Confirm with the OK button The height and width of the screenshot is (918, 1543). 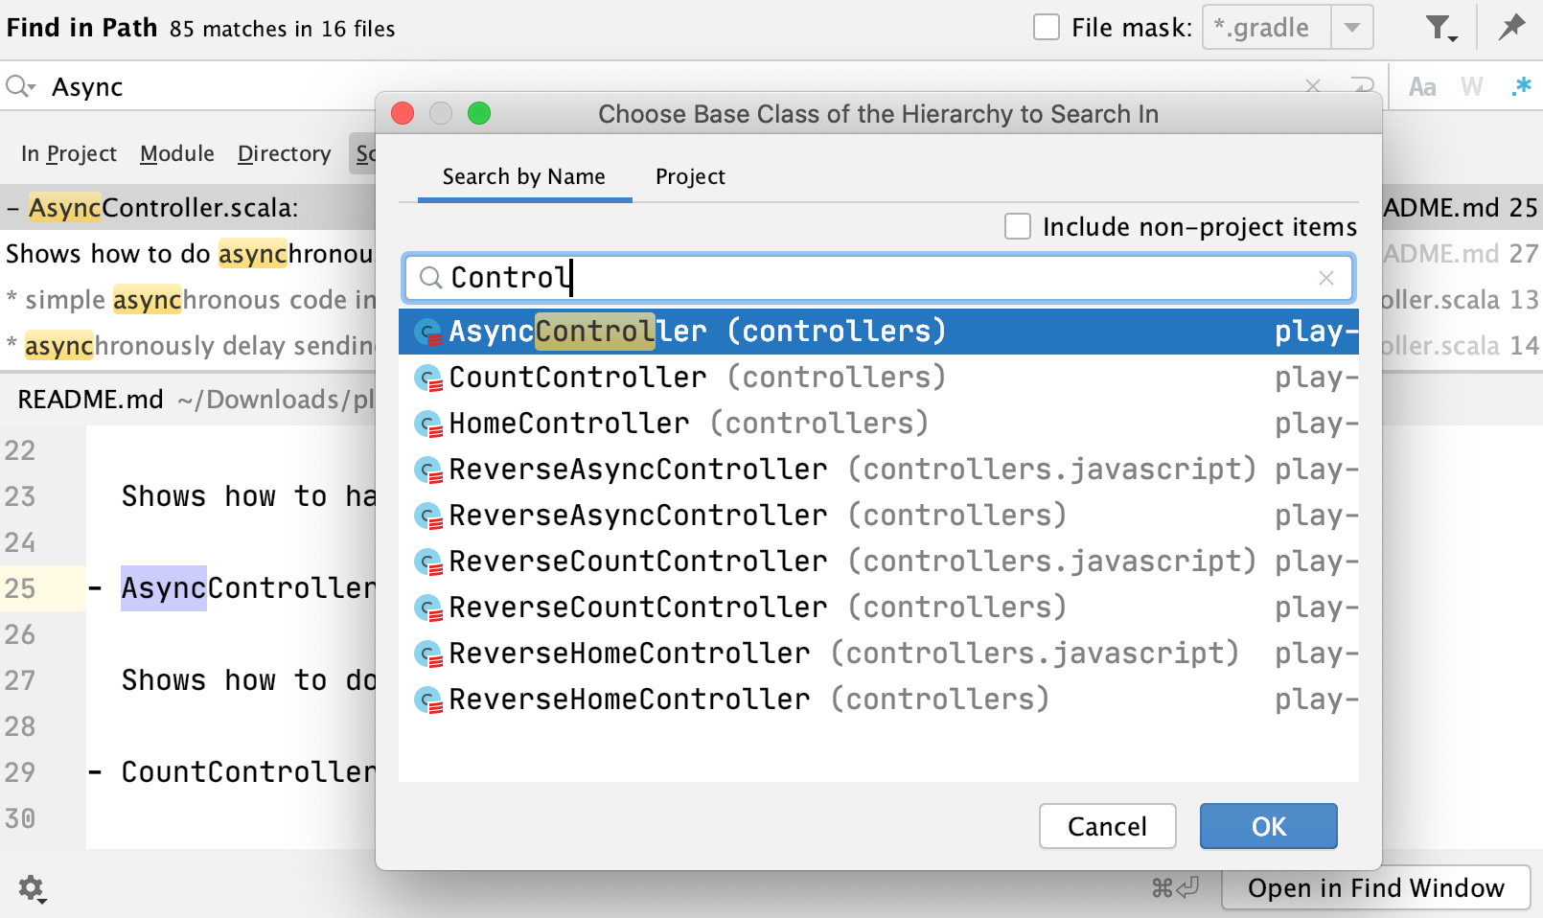click(x=1268, y=826)
